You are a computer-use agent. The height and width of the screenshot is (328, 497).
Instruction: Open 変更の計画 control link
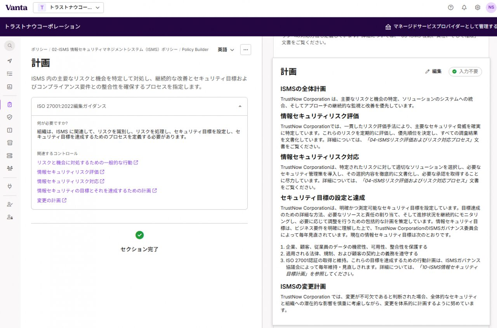pos(52,200)
